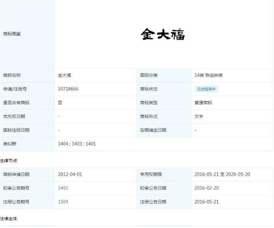Click similar group codes 1404; 1403; 1401
Viewport: 274px width, 228px height.
pyautogui.click(x=77, y=144)
